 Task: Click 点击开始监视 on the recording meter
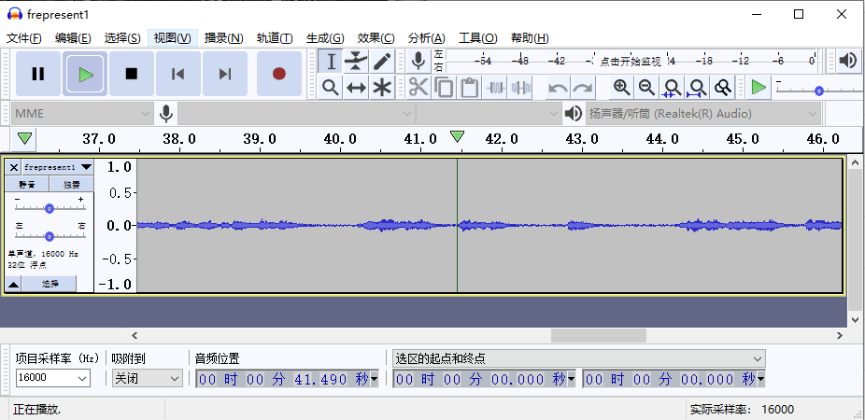pos(630,62)
